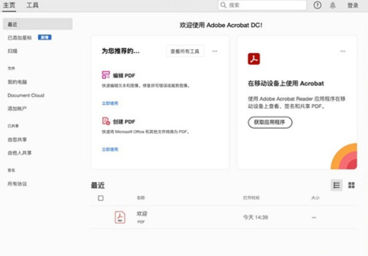
Task: Click the 编辑 PDF heading
Action: click(x=124, y=76)
